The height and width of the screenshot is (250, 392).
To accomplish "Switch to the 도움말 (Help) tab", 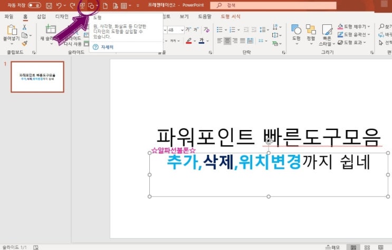I will [205, 16].
